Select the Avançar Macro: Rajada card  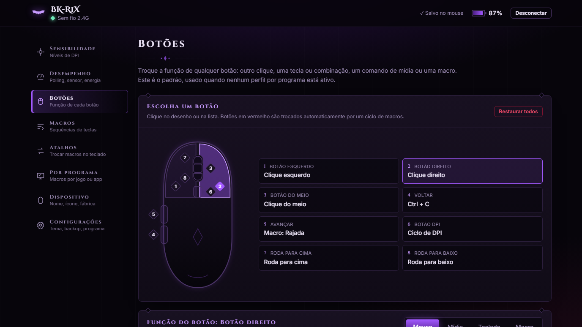pyautogui.click(x=329, y=229)
